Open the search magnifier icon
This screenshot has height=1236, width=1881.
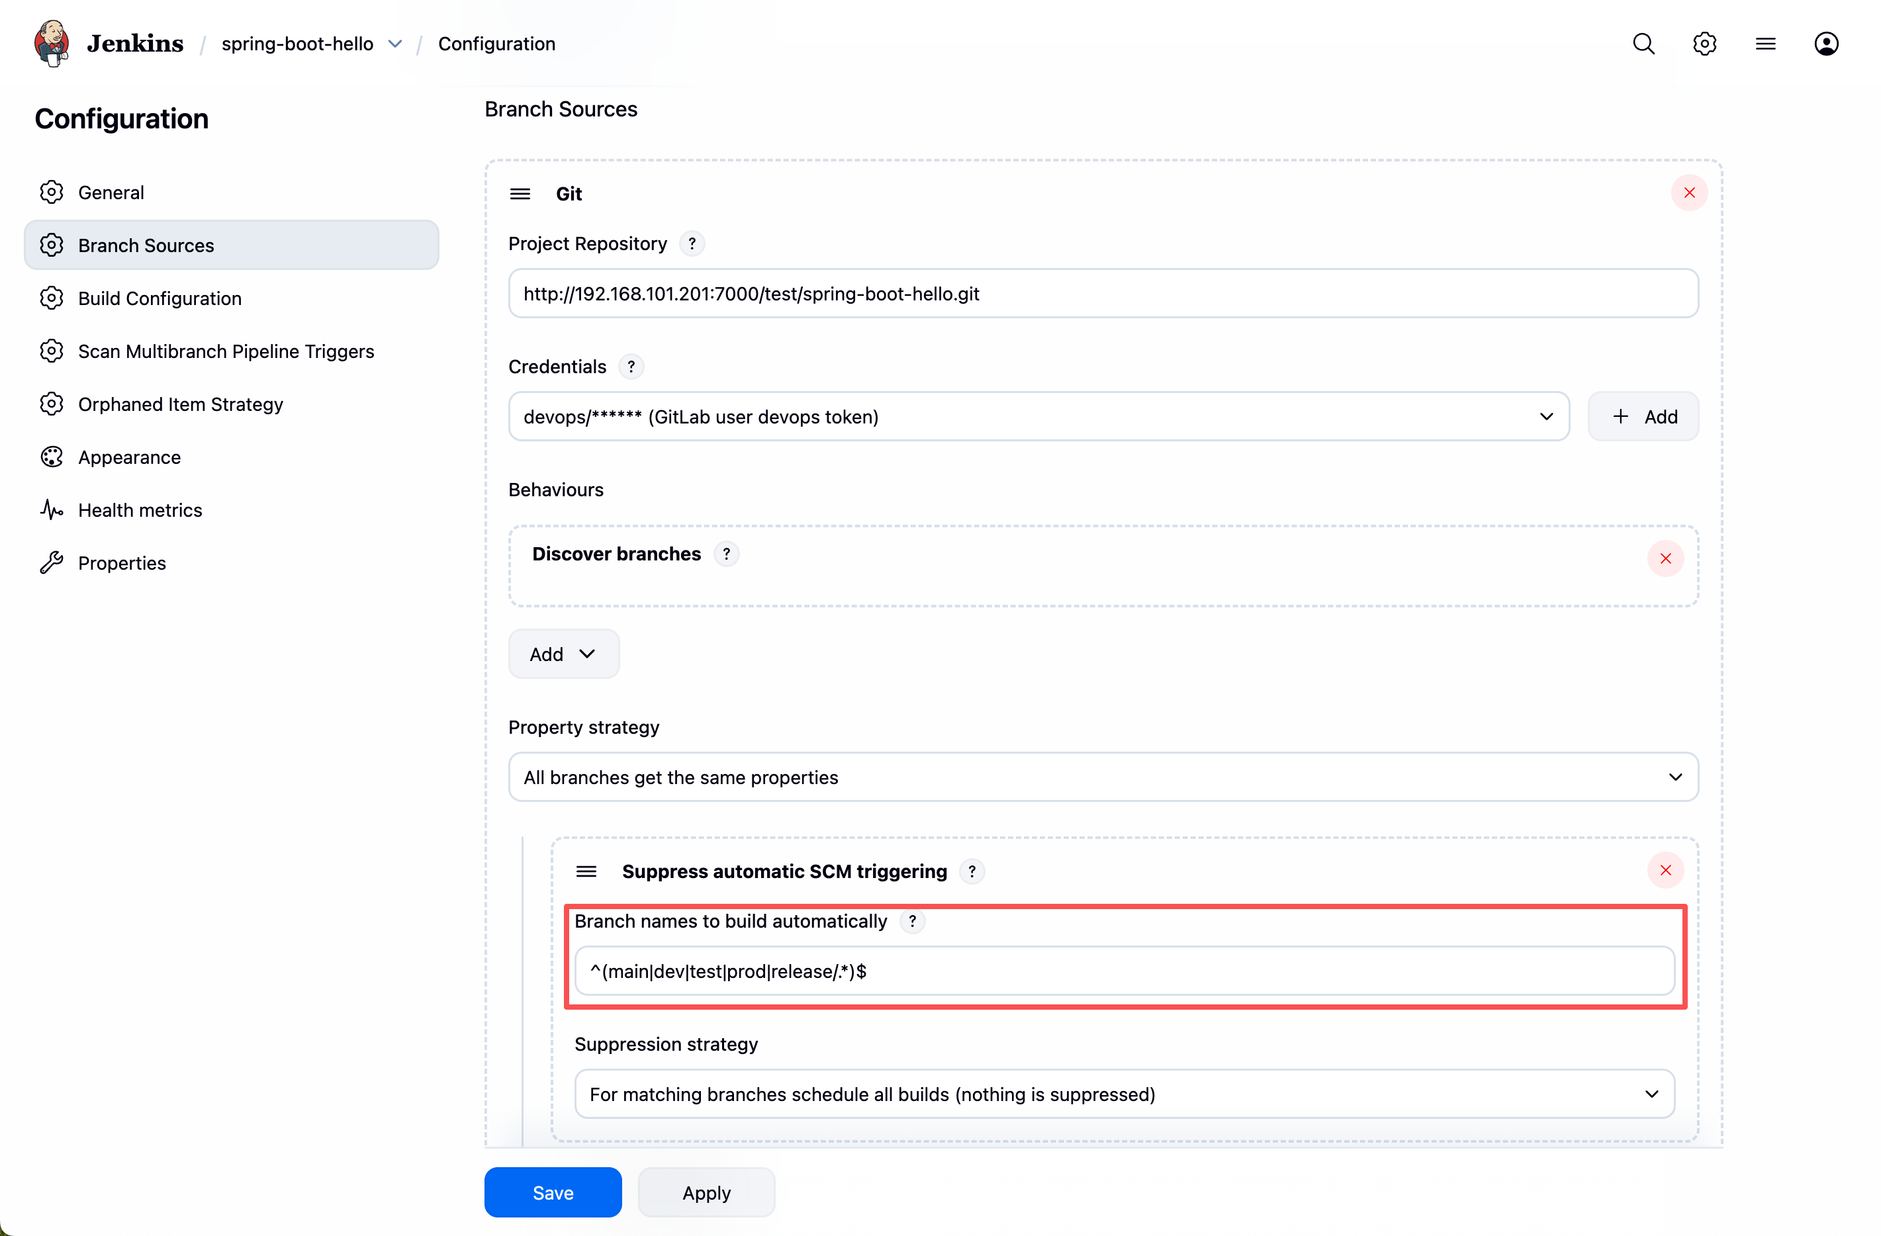tap(1643, 44)
